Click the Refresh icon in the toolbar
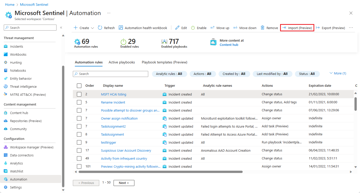The width and height of the screenshot is (360, 193). 100,28
